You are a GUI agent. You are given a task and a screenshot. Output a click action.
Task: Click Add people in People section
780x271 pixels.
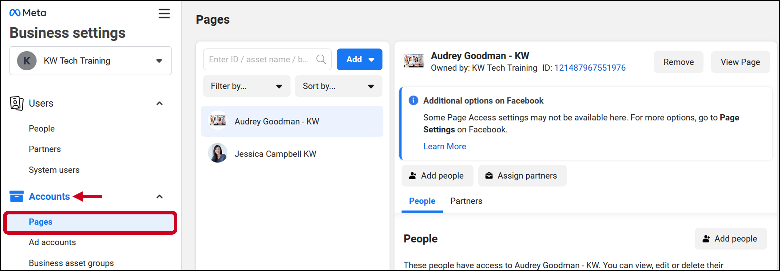731,239
